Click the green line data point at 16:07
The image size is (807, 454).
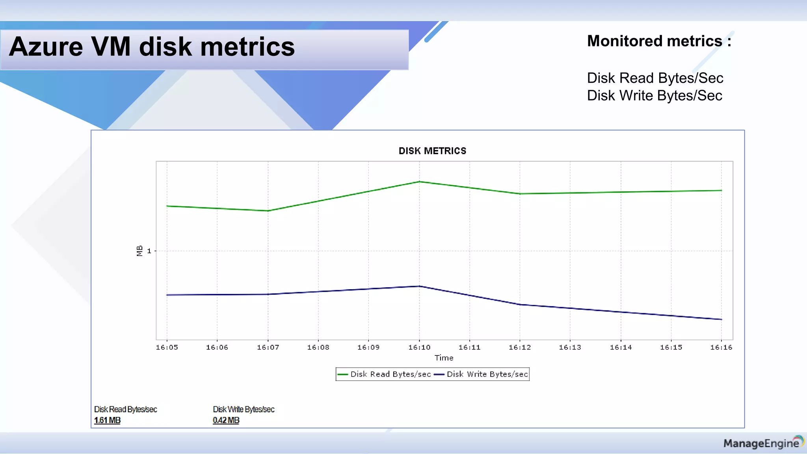pos(268,211)
